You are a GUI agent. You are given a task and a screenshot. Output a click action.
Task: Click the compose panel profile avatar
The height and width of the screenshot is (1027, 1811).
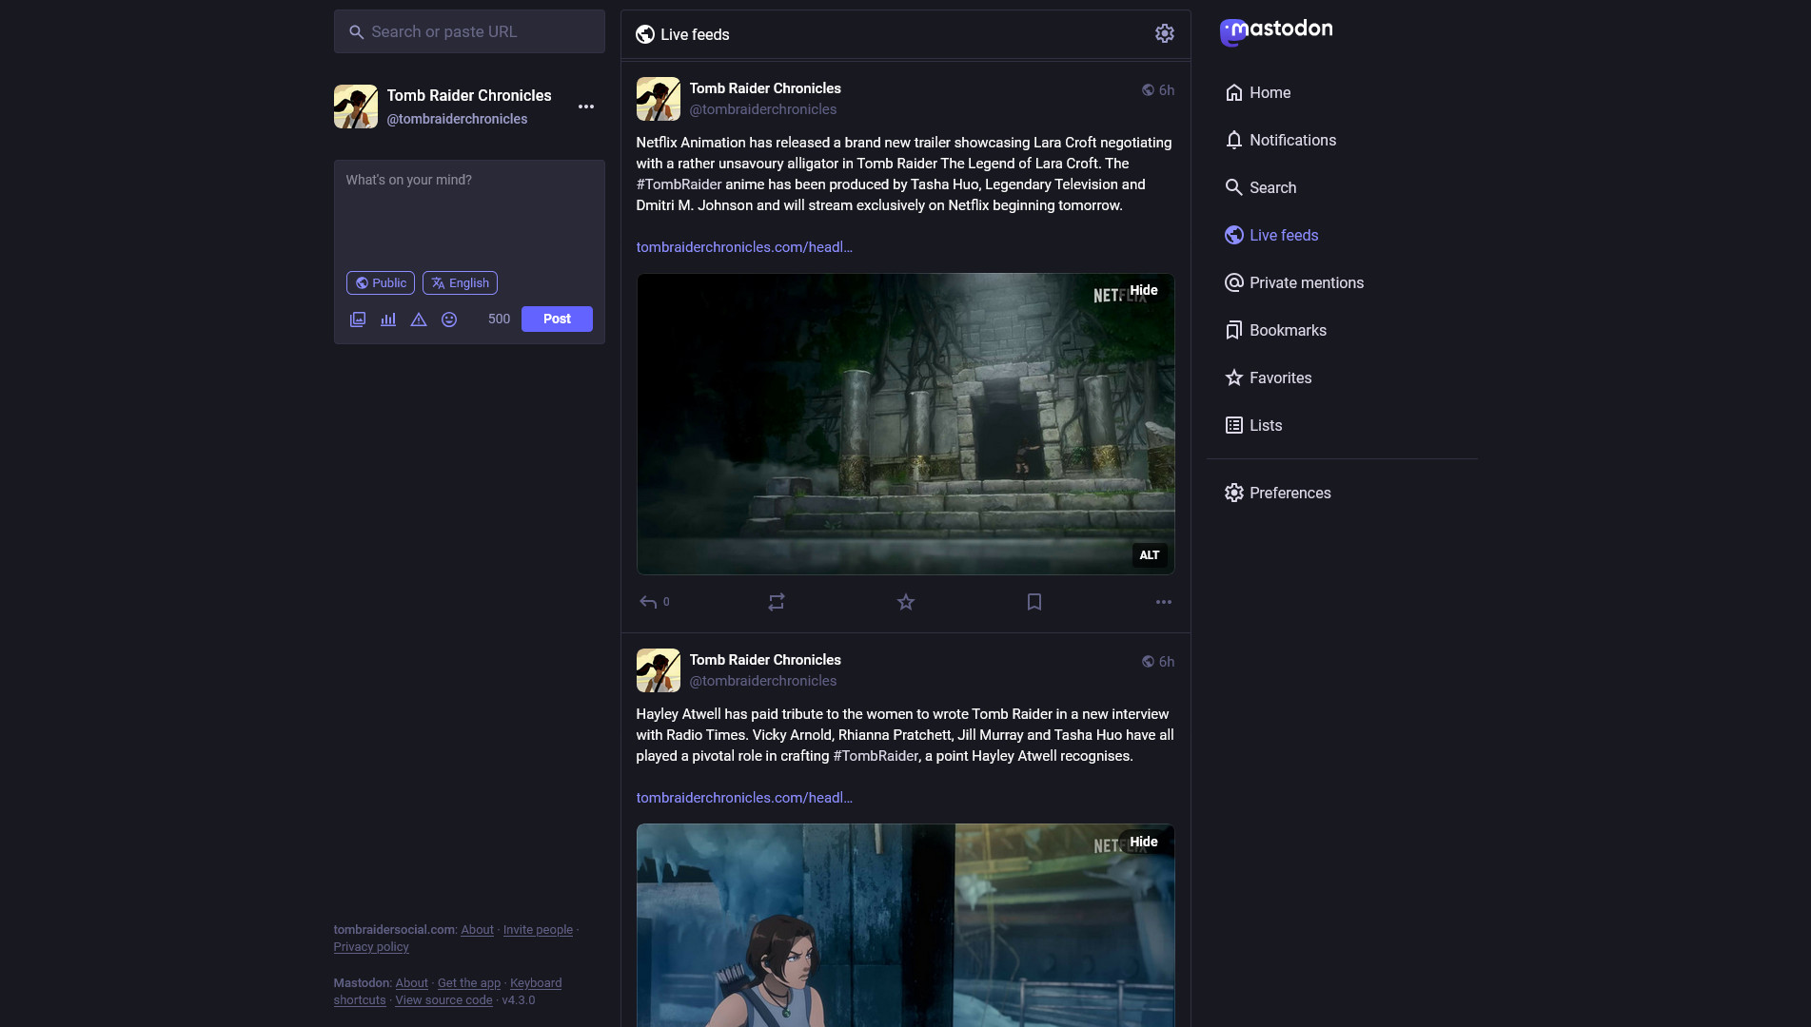point(356,107)
